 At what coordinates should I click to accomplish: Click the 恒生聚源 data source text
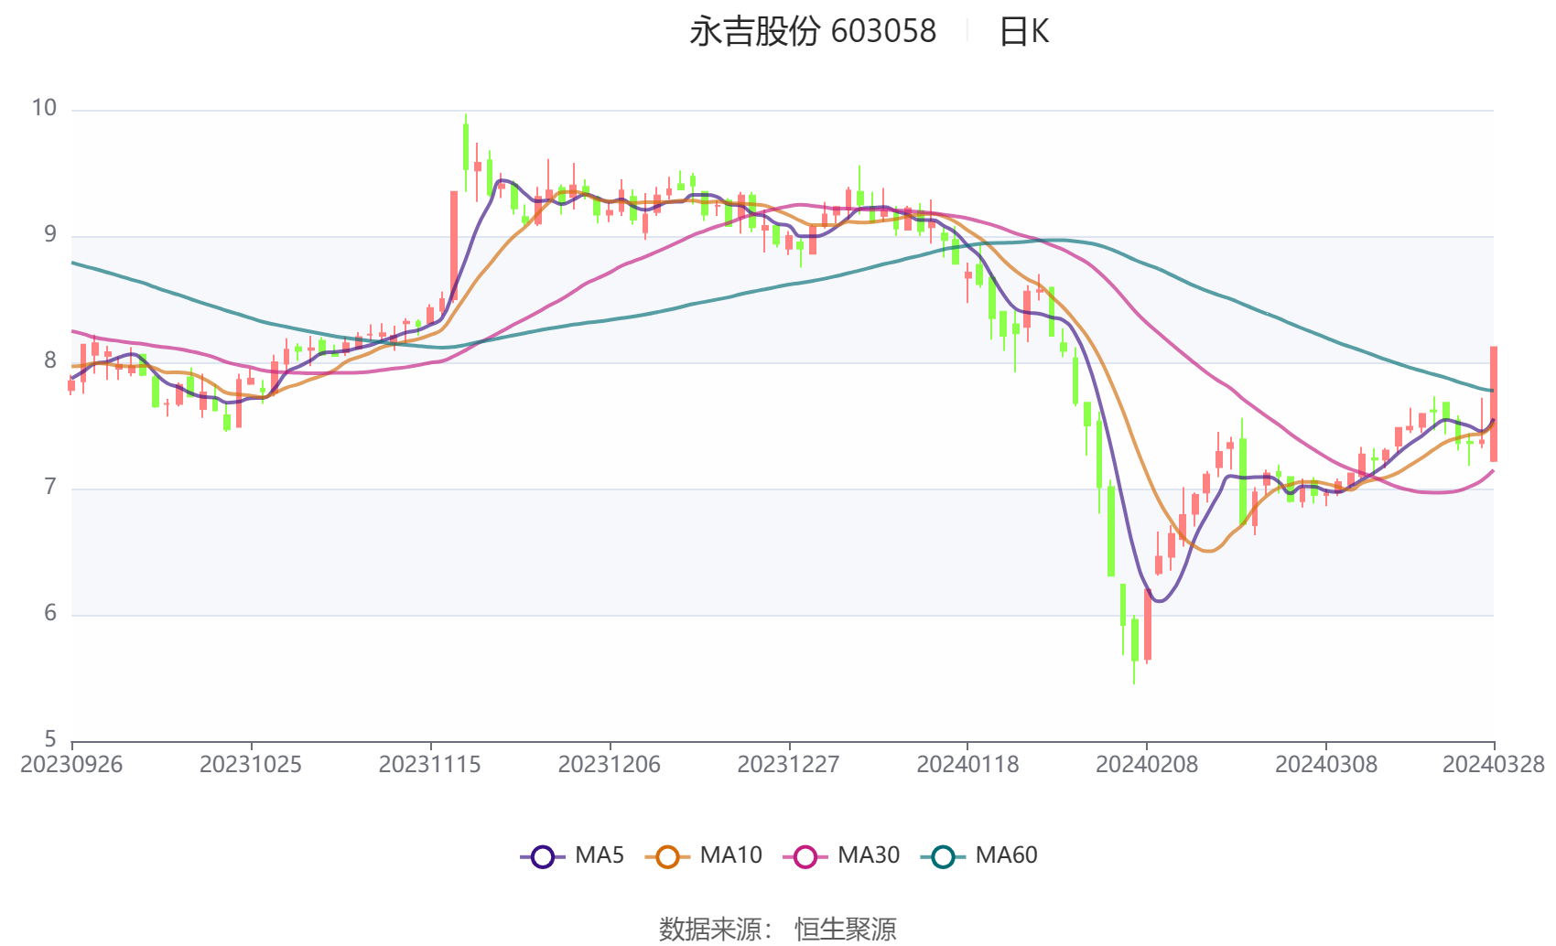click(846, 929)
